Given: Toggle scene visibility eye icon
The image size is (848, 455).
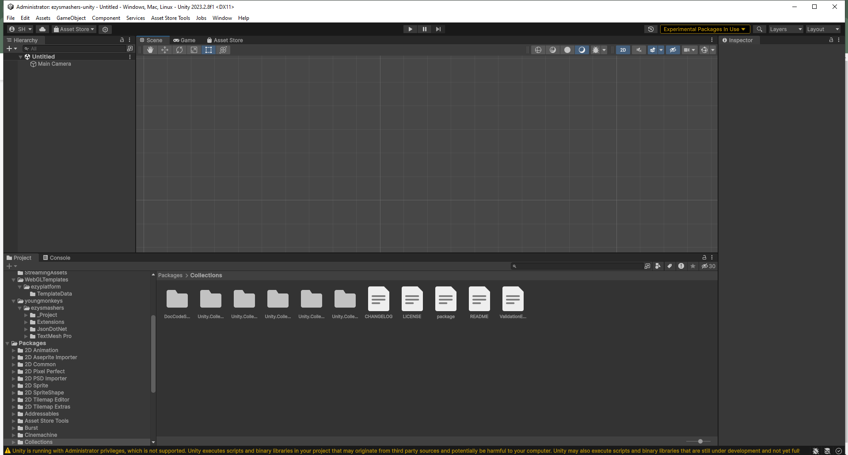Looking at the screenshot, I should (x=673, y=50).
